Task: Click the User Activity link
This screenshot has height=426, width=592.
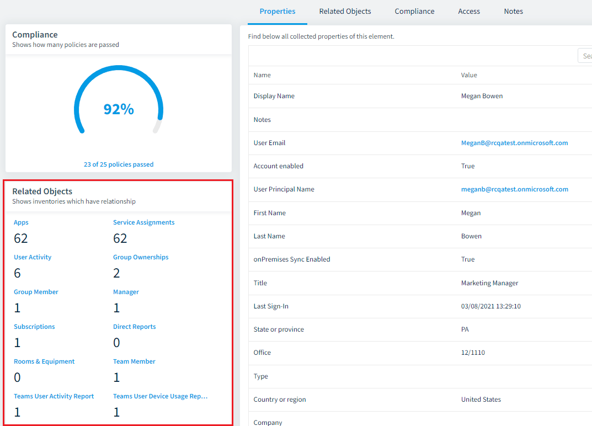Action: (x=33, y=257)
